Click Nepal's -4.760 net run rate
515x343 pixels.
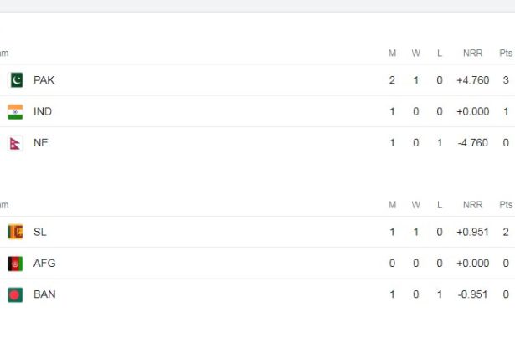click(472, 143)
